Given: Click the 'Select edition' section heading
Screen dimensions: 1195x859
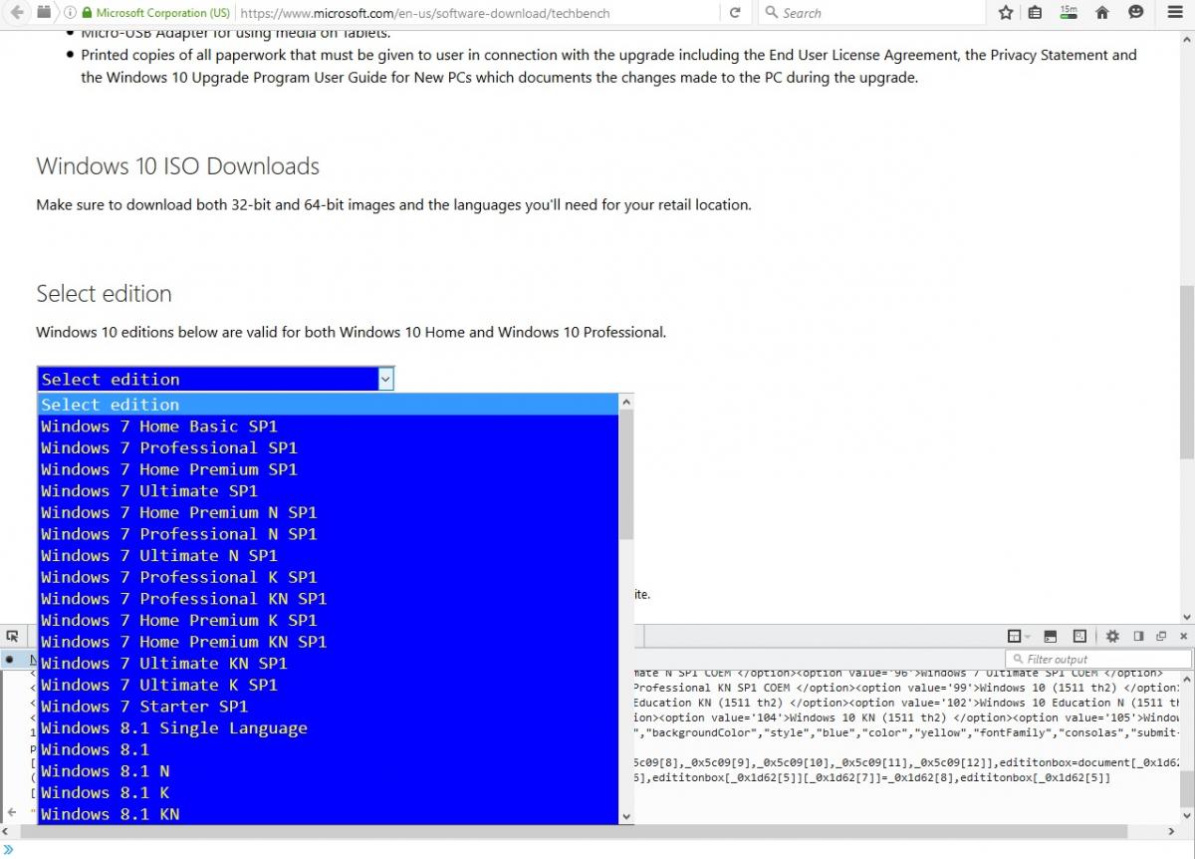Looking at the screenshot, I should click(104, 294).
